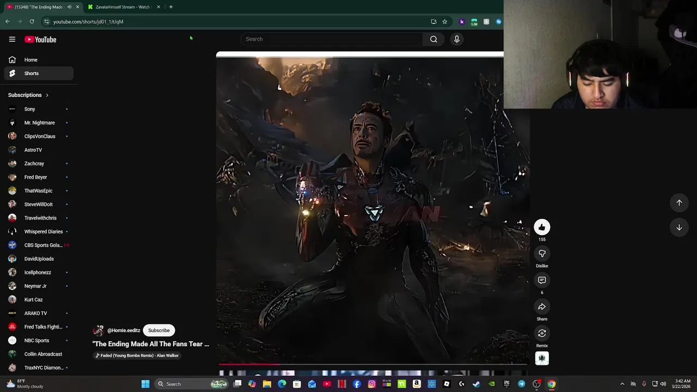697x392 pixels.
Task: Click the magnifier search button
Action: coord(433,39)
